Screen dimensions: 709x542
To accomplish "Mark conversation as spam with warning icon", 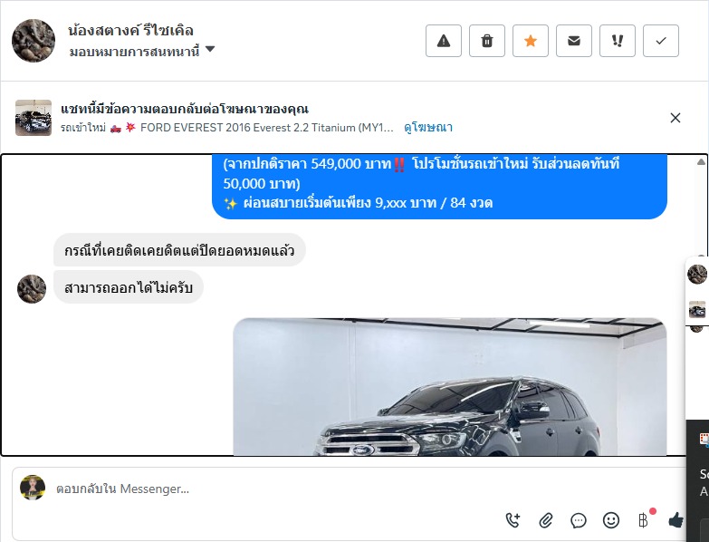I will point(443,41).
